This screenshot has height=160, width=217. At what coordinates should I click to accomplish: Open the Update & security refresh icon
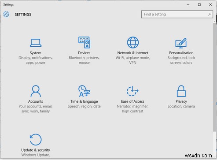coord(36,139)
